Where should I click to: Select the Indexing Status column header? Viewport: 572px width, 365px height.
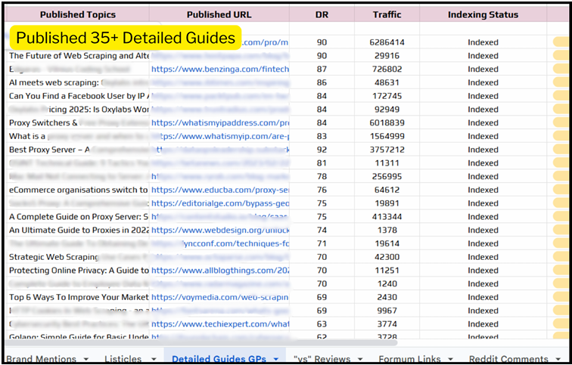[x=483, y=14]
